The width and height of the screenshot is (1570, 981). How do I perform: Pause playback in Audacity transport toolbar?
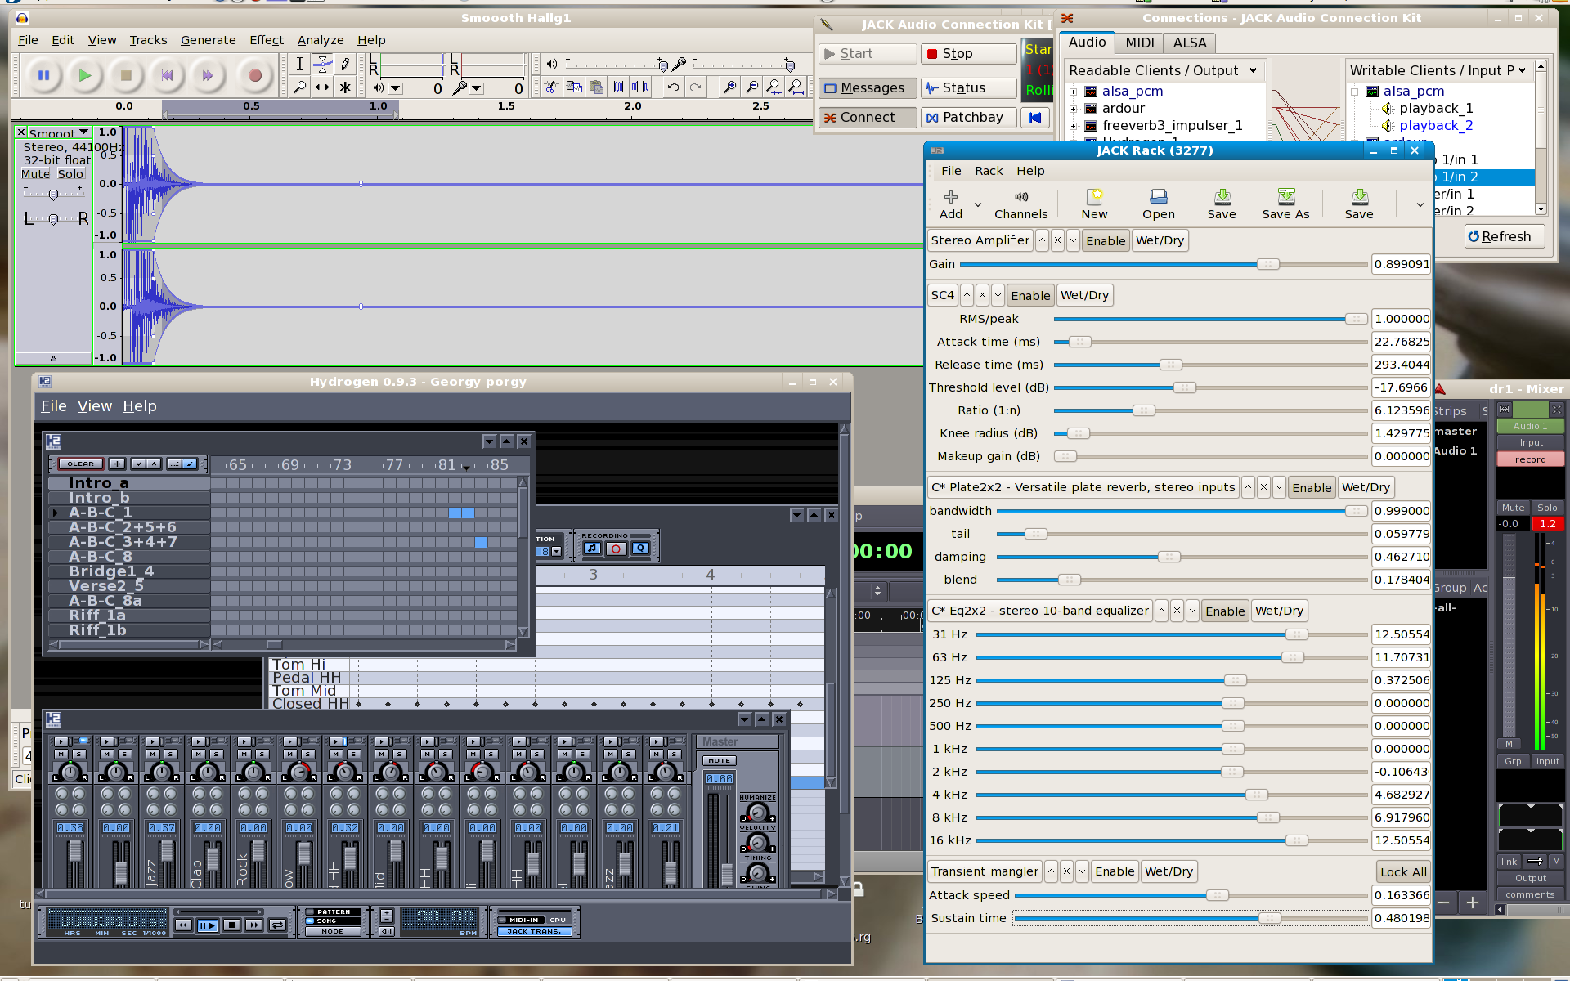(x=44, y=75)
